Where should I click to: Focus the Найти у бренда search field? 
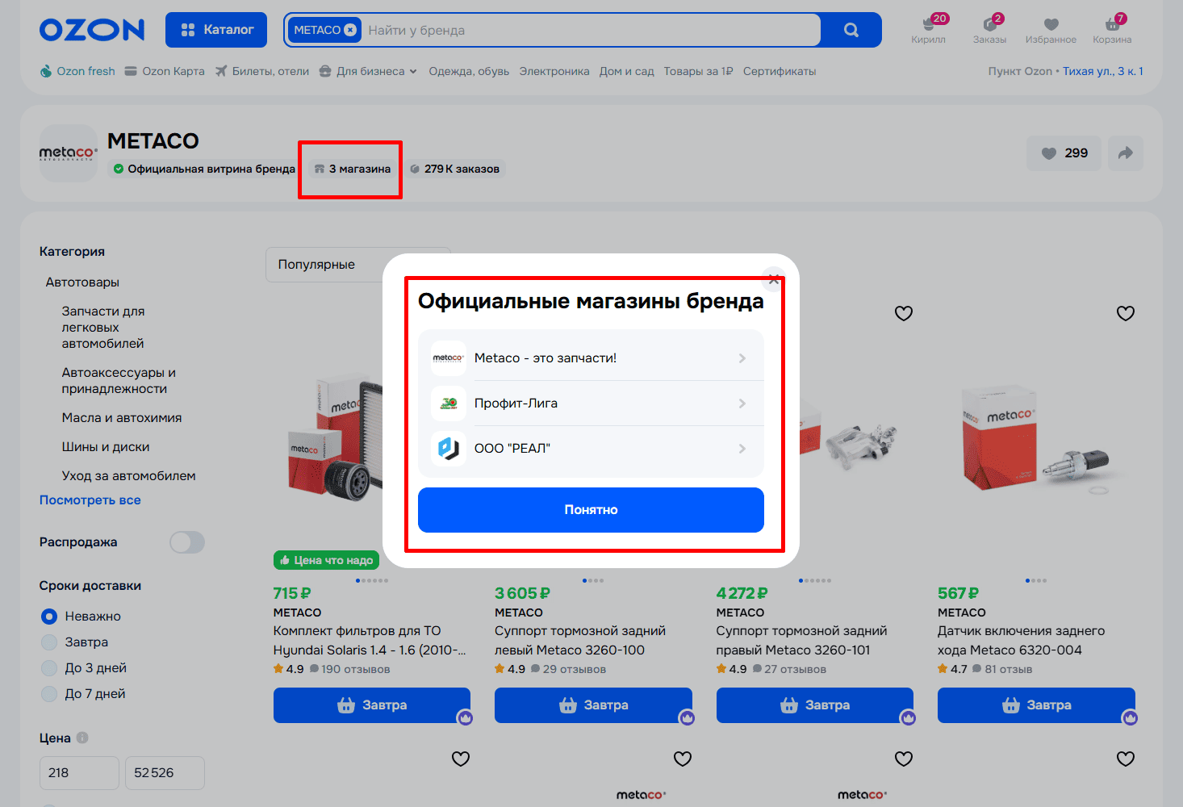tap(589, 30)
